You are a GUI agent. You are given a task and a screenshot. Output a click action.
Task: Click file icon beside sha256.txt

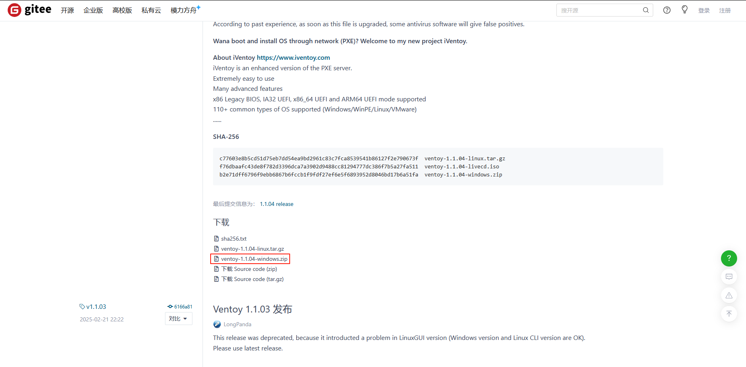pos(216,239)
